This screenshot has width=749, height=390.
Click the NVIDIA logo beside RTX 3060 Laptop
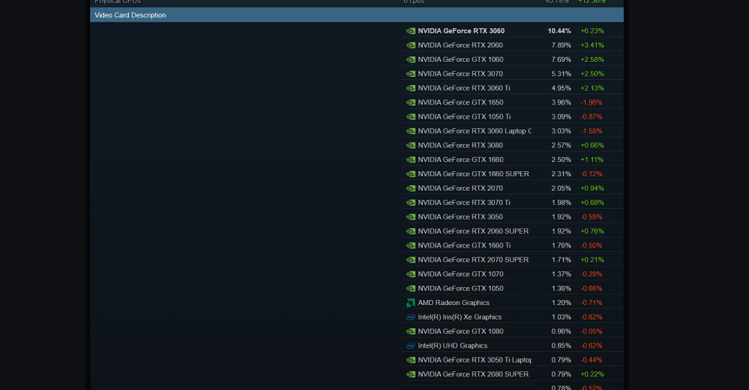pyautogui.click(x=411, y=131)
